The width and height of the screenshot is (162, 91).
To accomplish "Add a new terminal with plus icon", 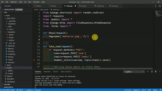I will (x=148, y=72).
